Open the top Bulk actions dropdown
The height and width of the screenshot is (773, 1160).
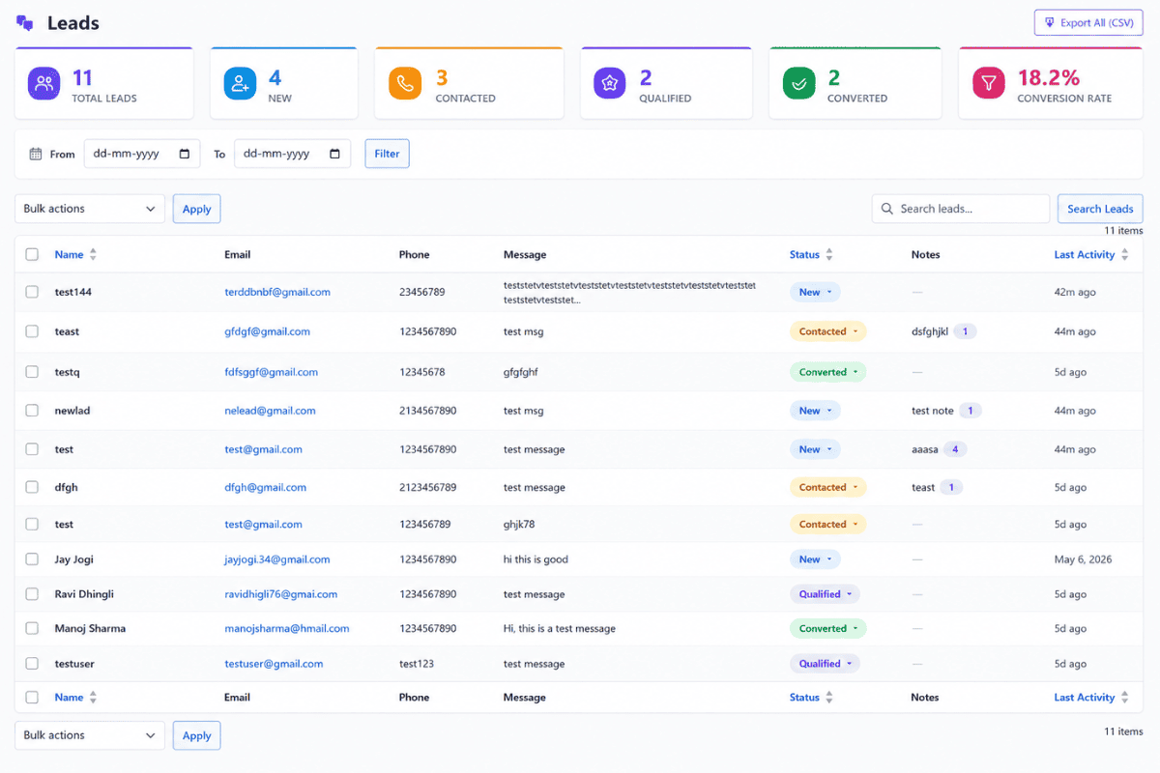click(90, 209)
